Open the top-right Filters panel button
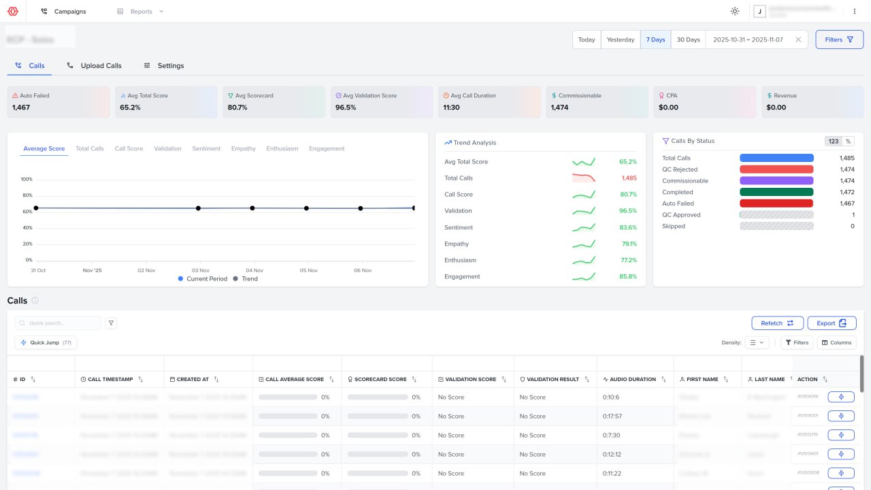 (839, 39)
